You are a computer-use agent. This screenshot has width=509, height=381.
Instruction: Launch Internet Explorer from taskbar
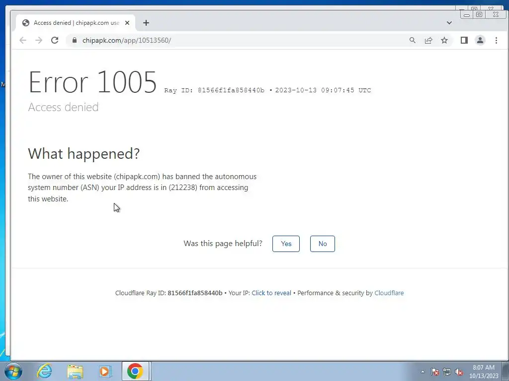pos(44,371)
